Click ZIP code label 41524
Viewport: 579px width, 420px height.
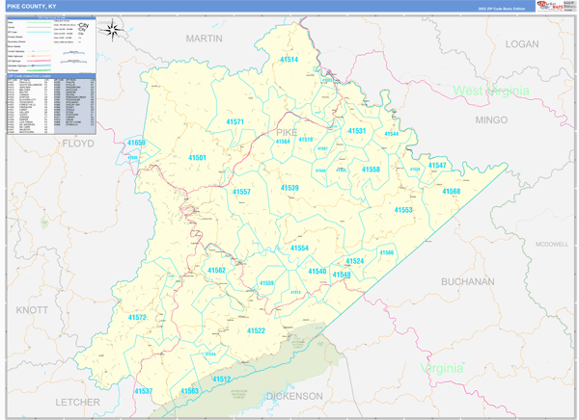(355, 261)
